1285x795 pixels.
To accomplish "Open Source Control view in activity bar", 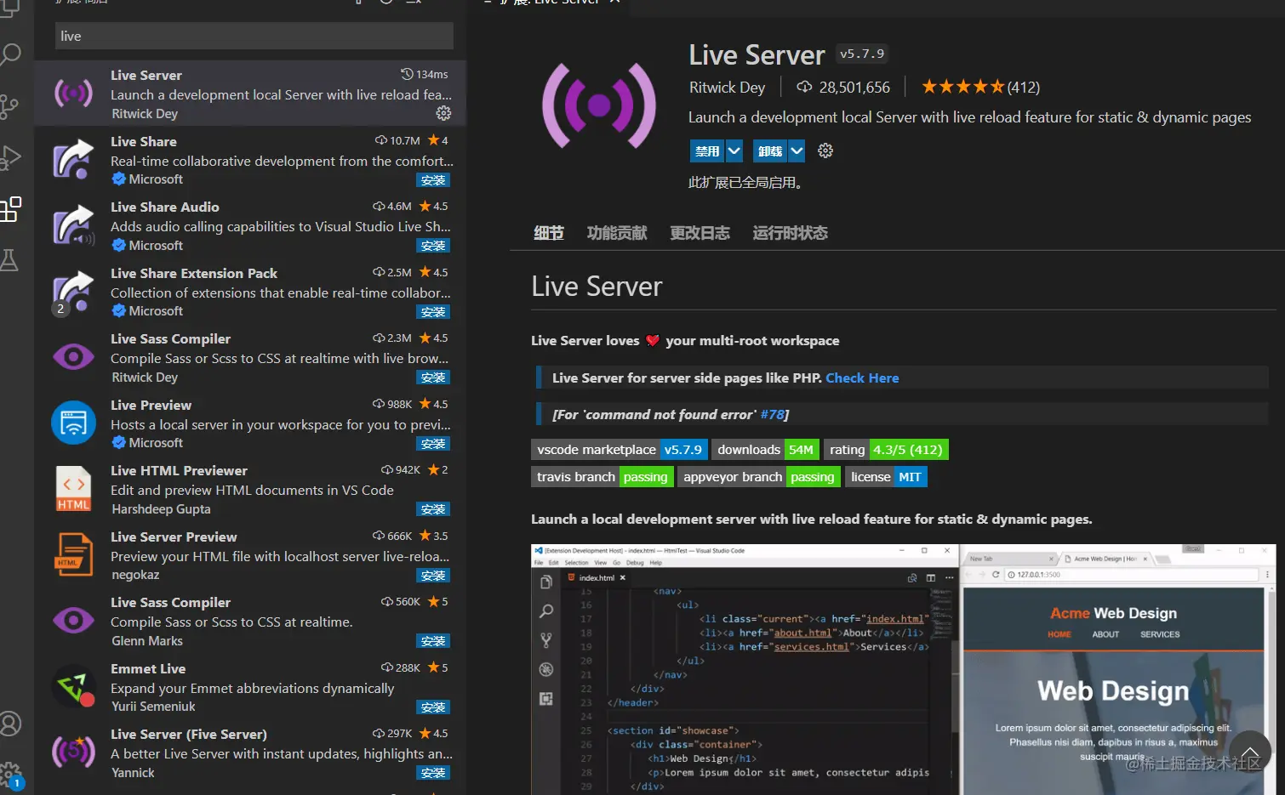I will coord(9,106).
